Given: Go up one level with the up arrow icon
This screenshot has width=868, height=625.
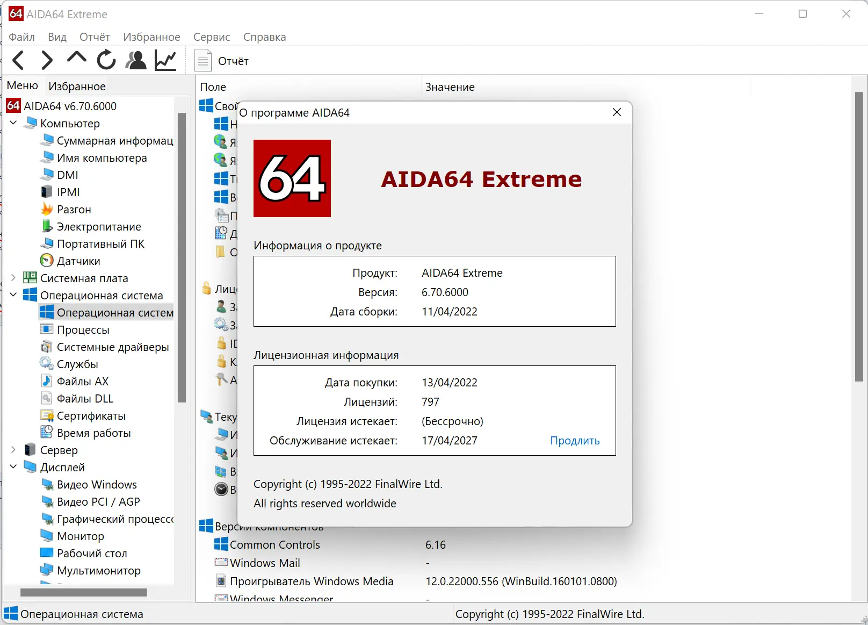Looking at the screenshot, I should coord(77,58).
